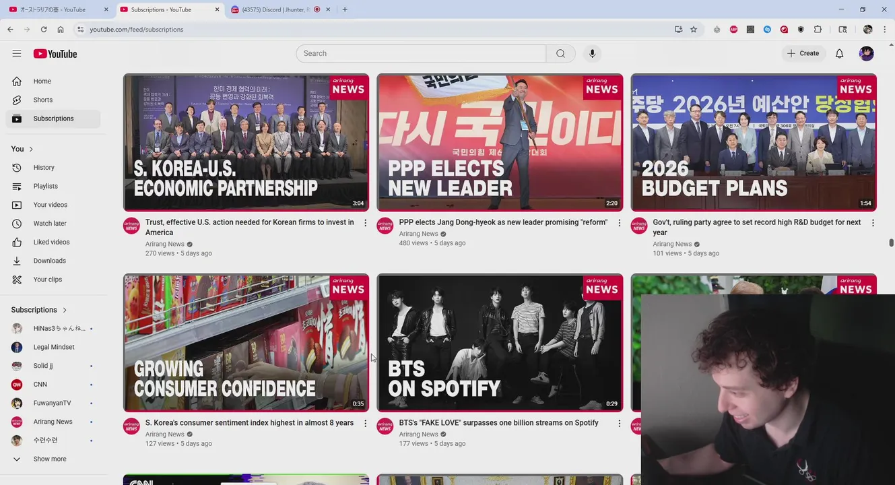Play Growing Consumer Confidence thumbnail
Image resolution: width=895 pixels, height=485 pixels.
[x=246, y=342]
